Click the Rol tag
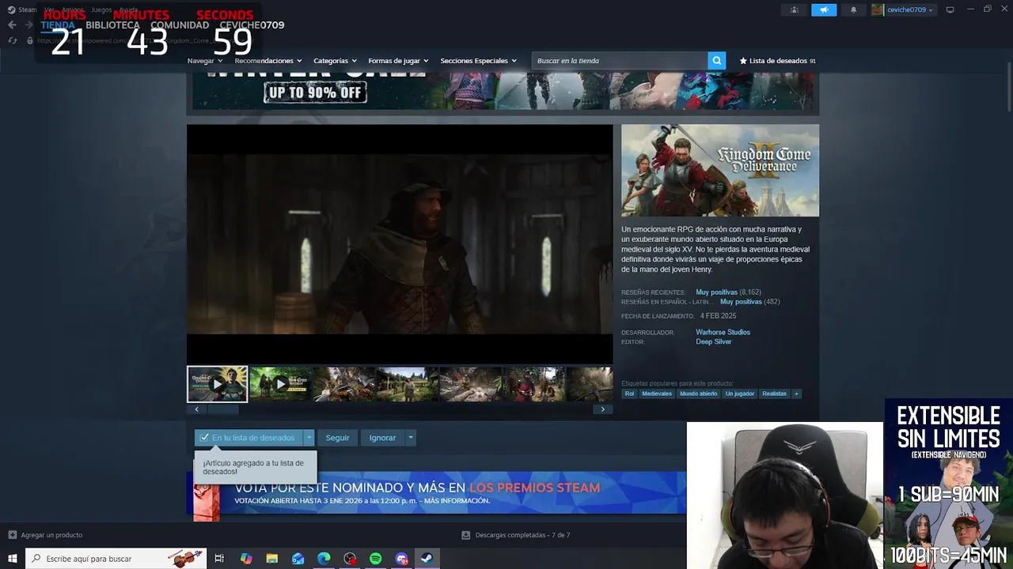The image size is (1013, 569). (629, 394)
